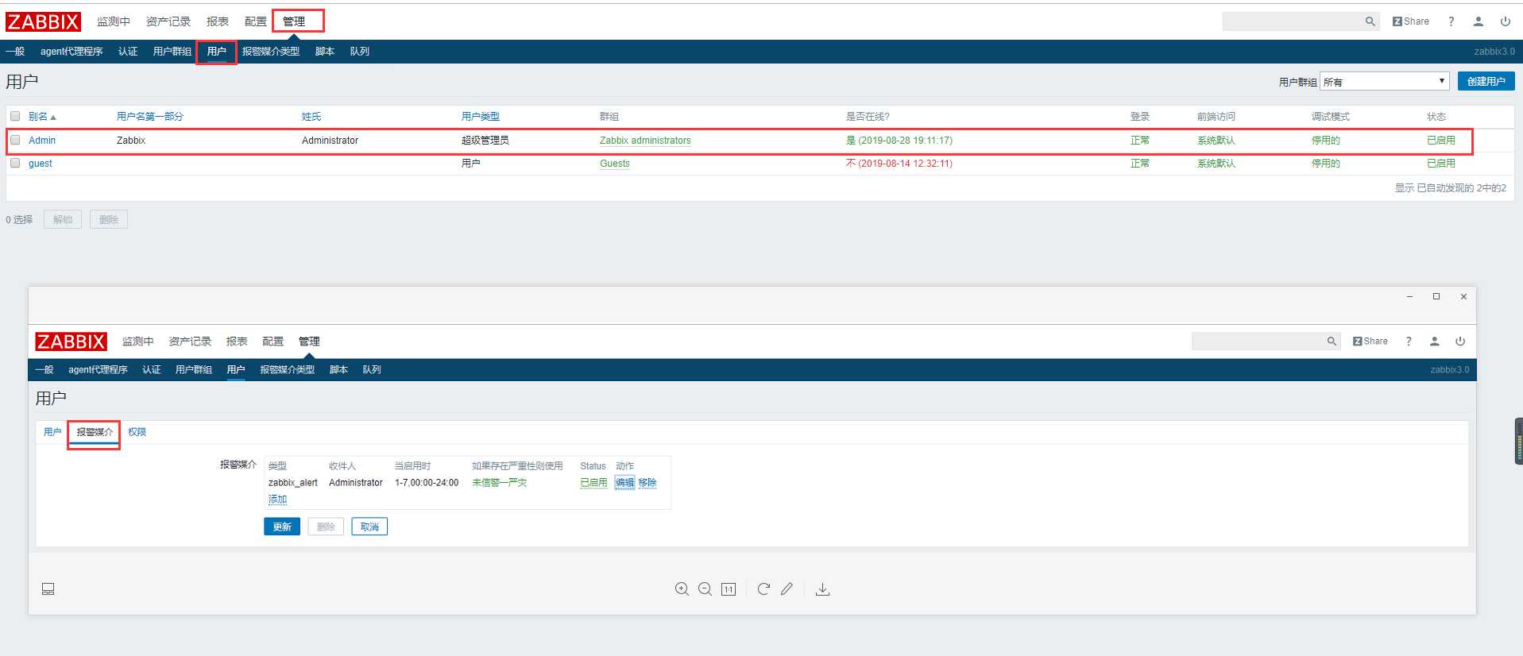Click the search magnifier in the lower window header
This screenshot has height=656, width=1523.
click(1332, 342)
